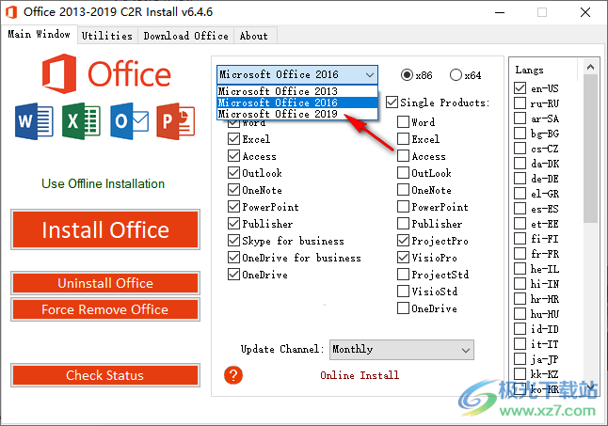Viewport: 608px width, 426px height.
Task: Open the Utilities tab
Action: (x=107, y=36)
